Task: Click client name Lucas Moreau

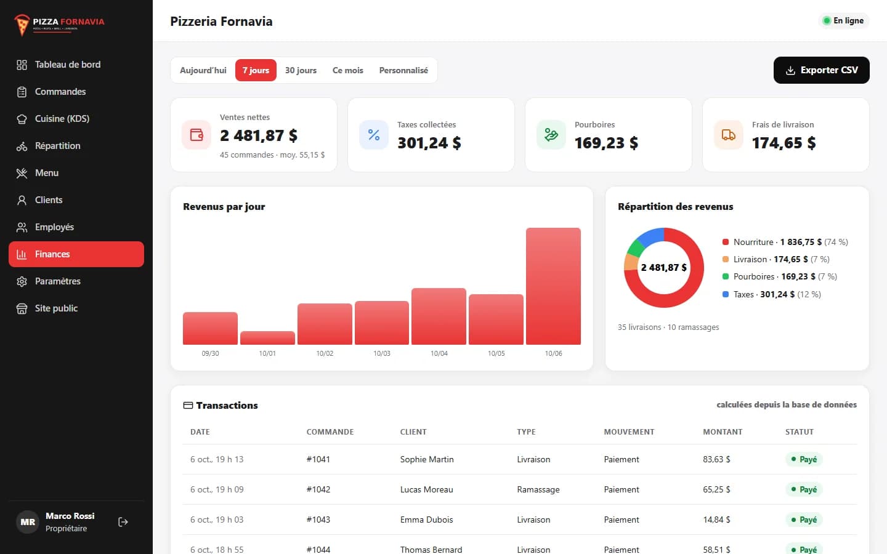Action: [x=426, y=489]
